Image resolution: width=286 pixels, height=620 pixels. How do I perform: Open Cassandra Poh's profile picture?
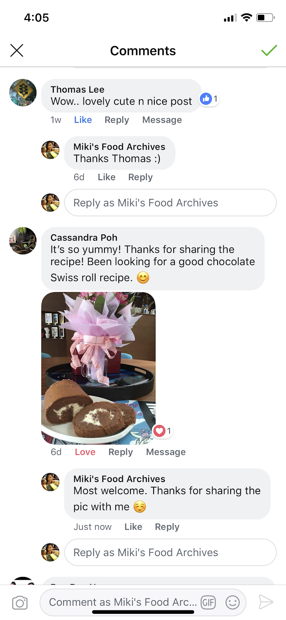pos(23,241)
